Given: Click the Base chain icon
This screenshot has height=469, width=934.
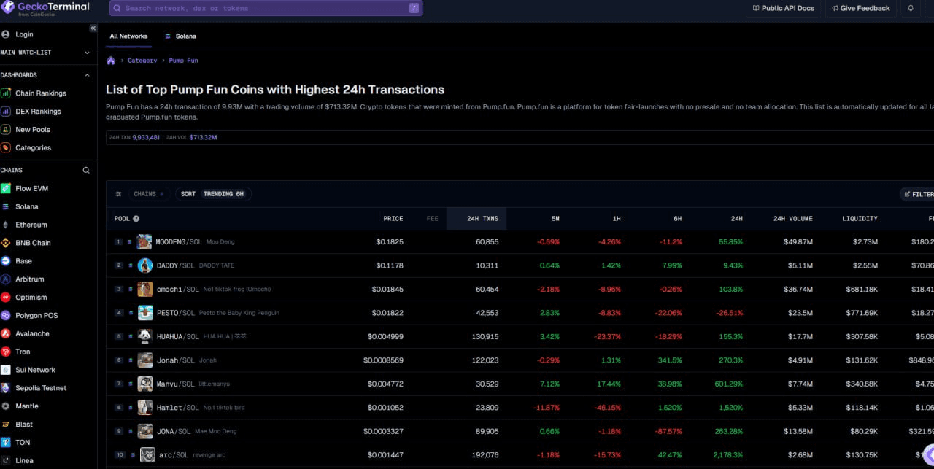Looking at the screenshot, I should [x=6, y=261].
